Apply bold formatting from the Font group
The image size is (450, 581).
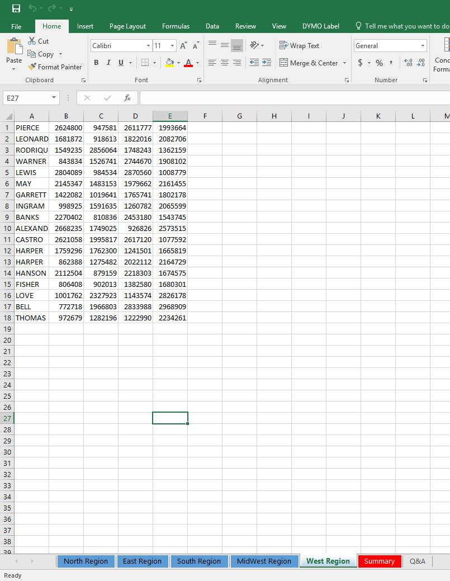point(96,63)
